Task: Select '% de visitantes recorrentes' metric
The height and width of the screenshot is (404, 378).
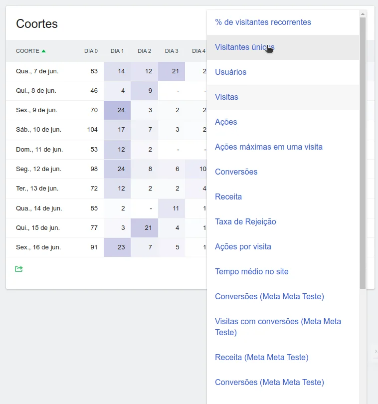Action: tap(263, 22)
